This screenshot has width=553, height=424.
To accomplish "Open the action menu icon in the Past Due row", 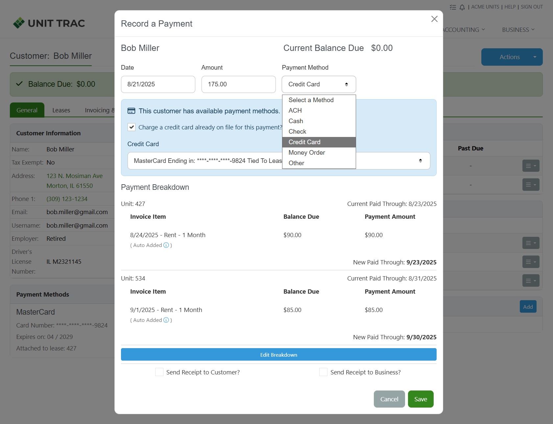I will (x=530, y=166).
